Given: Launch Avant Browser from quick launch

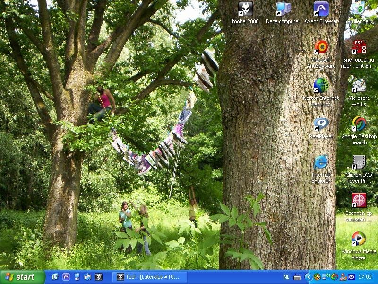Looking at the screenshot, I should 66,277.
